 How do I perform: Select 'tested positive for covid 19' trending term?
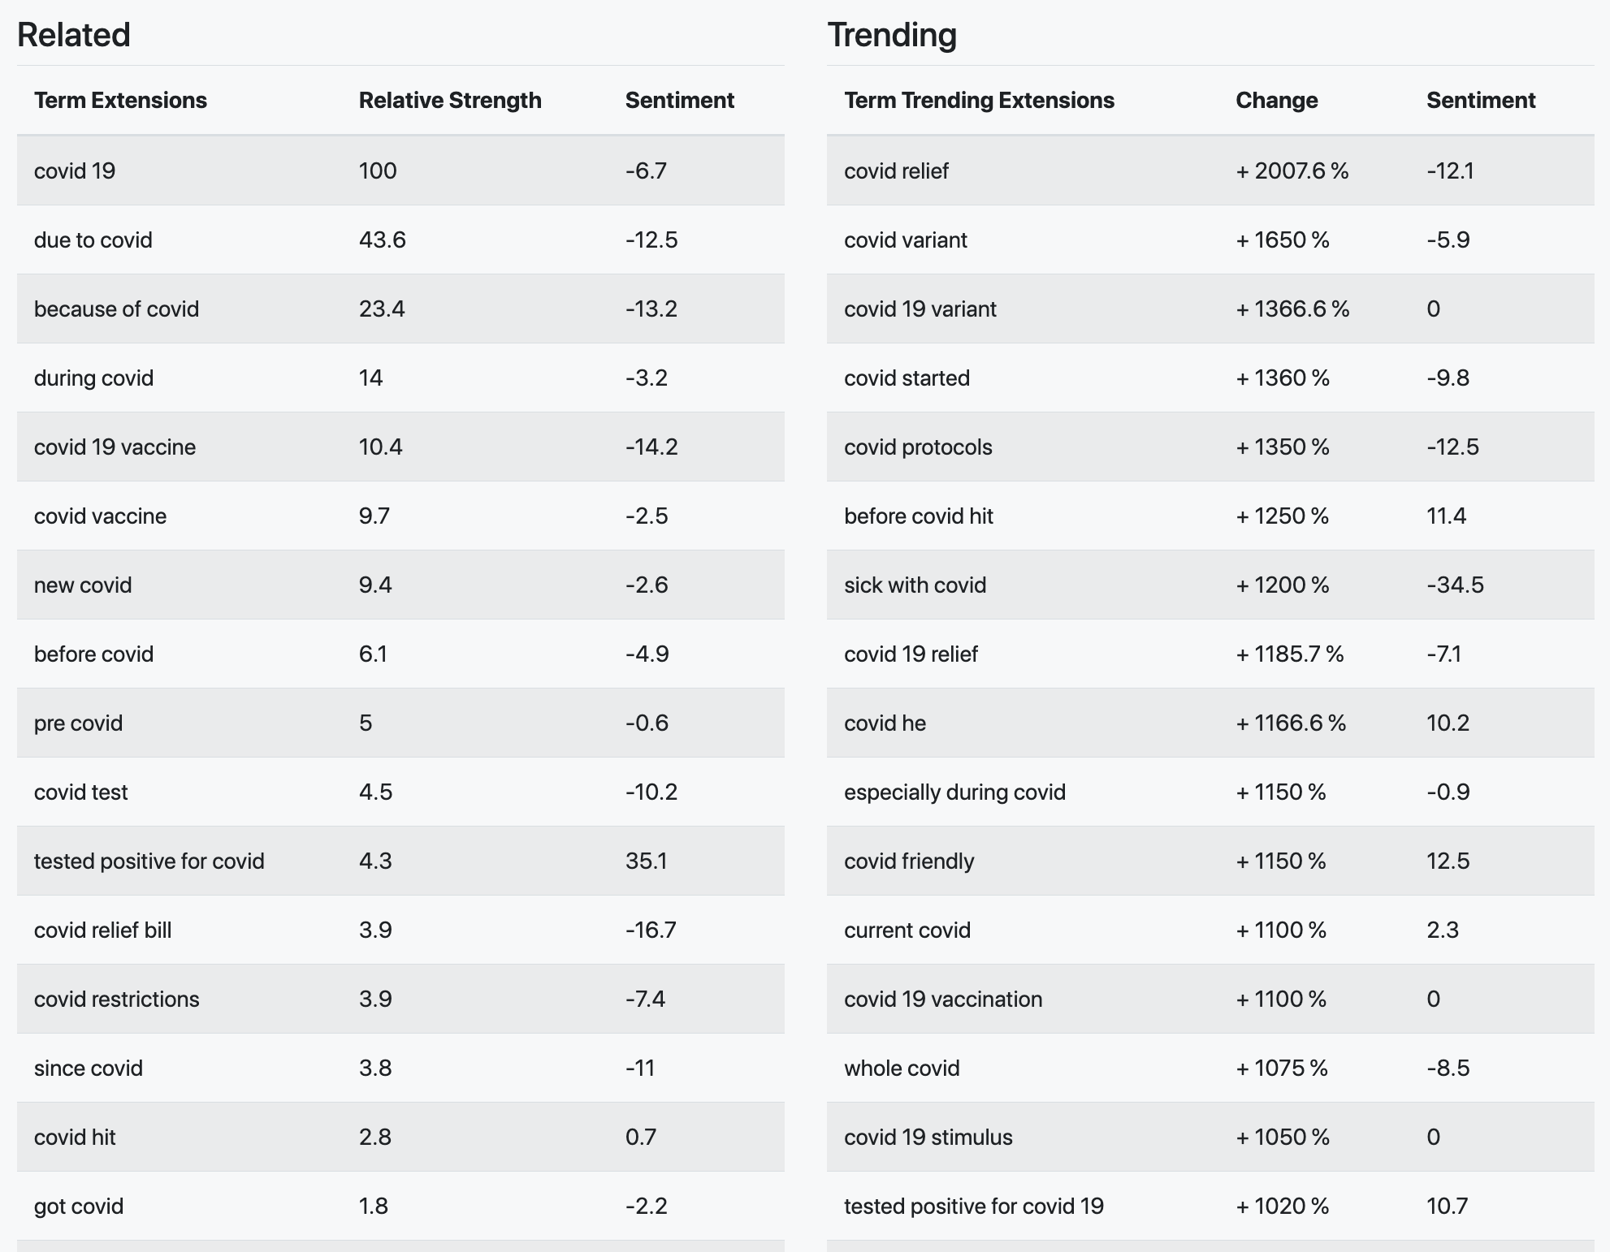974,1206
